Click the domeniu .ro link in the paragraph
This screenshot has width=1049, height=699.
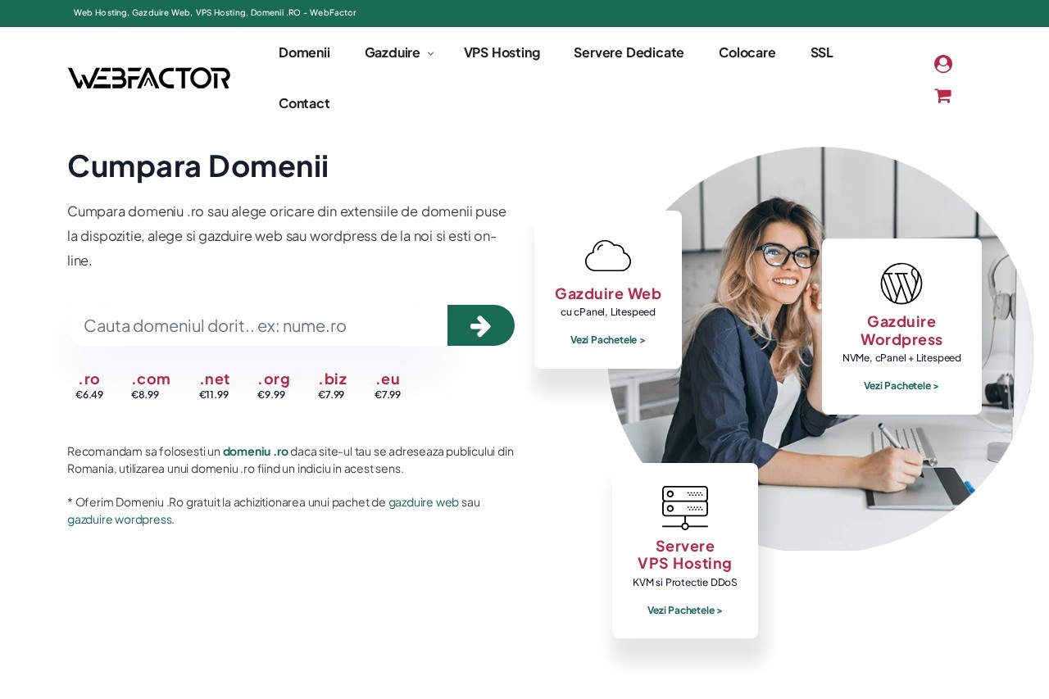click(256, 452)
